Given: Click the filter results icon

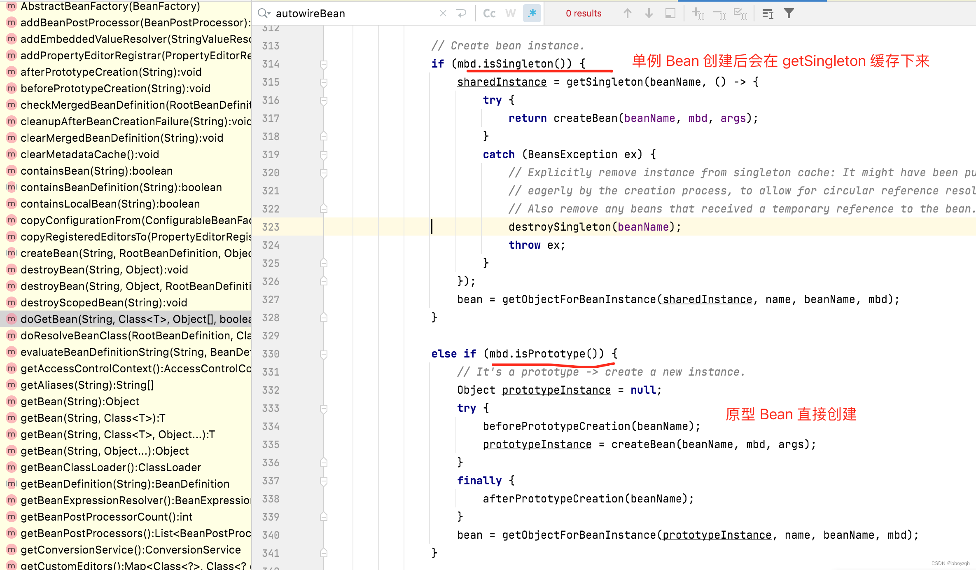Looking at the screenshot, I should pos(789,12).
